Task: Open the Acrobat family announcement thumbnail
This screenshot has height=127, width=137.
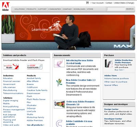Action: point(59,63)
